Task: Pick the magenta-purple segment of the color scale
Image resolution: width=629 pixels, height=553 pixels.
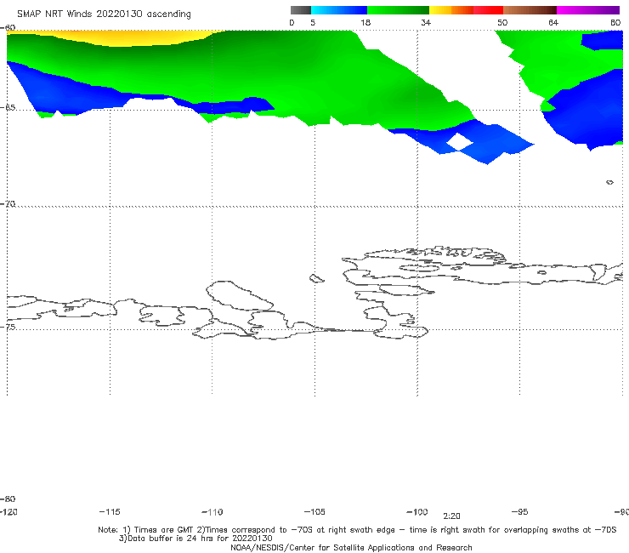Action: point(588,10)
